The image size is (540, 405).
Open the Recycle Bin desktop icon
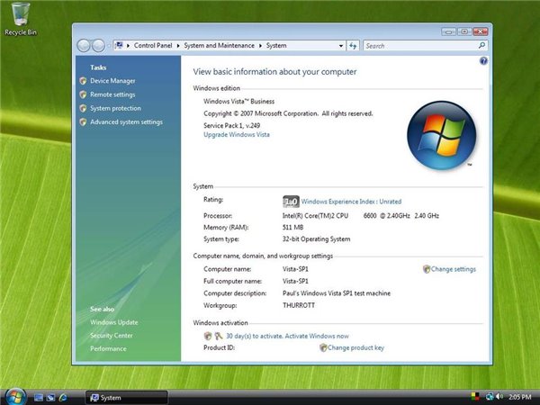point(21,19)
